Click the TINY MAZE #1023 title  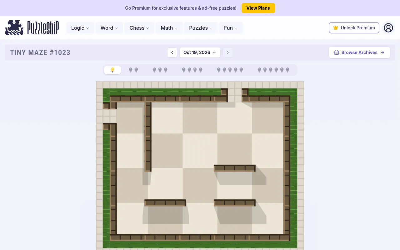coord(40,52)
